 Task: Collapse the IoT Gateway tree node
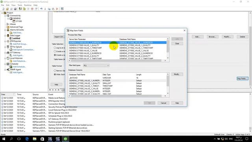click(5, 52)
